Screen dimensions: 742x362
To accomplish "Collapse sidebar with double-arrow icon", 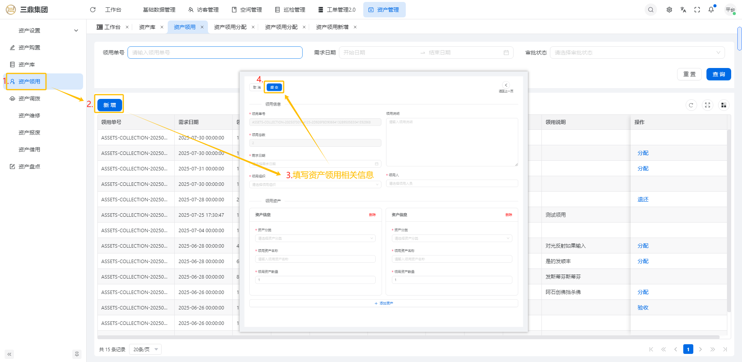I will (x=9, y=354).
